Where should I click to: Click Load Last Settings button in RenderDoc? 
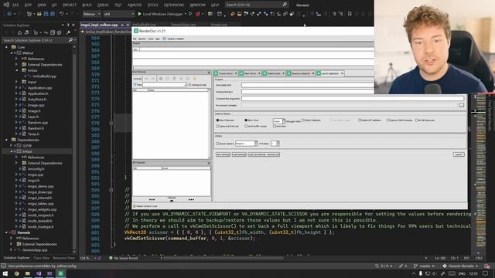coord(264,154)
